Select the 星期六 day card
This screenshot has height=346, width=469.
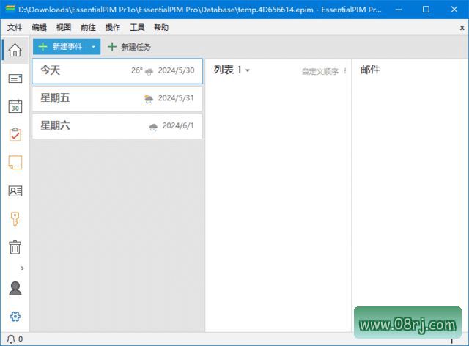coord(117,126)
